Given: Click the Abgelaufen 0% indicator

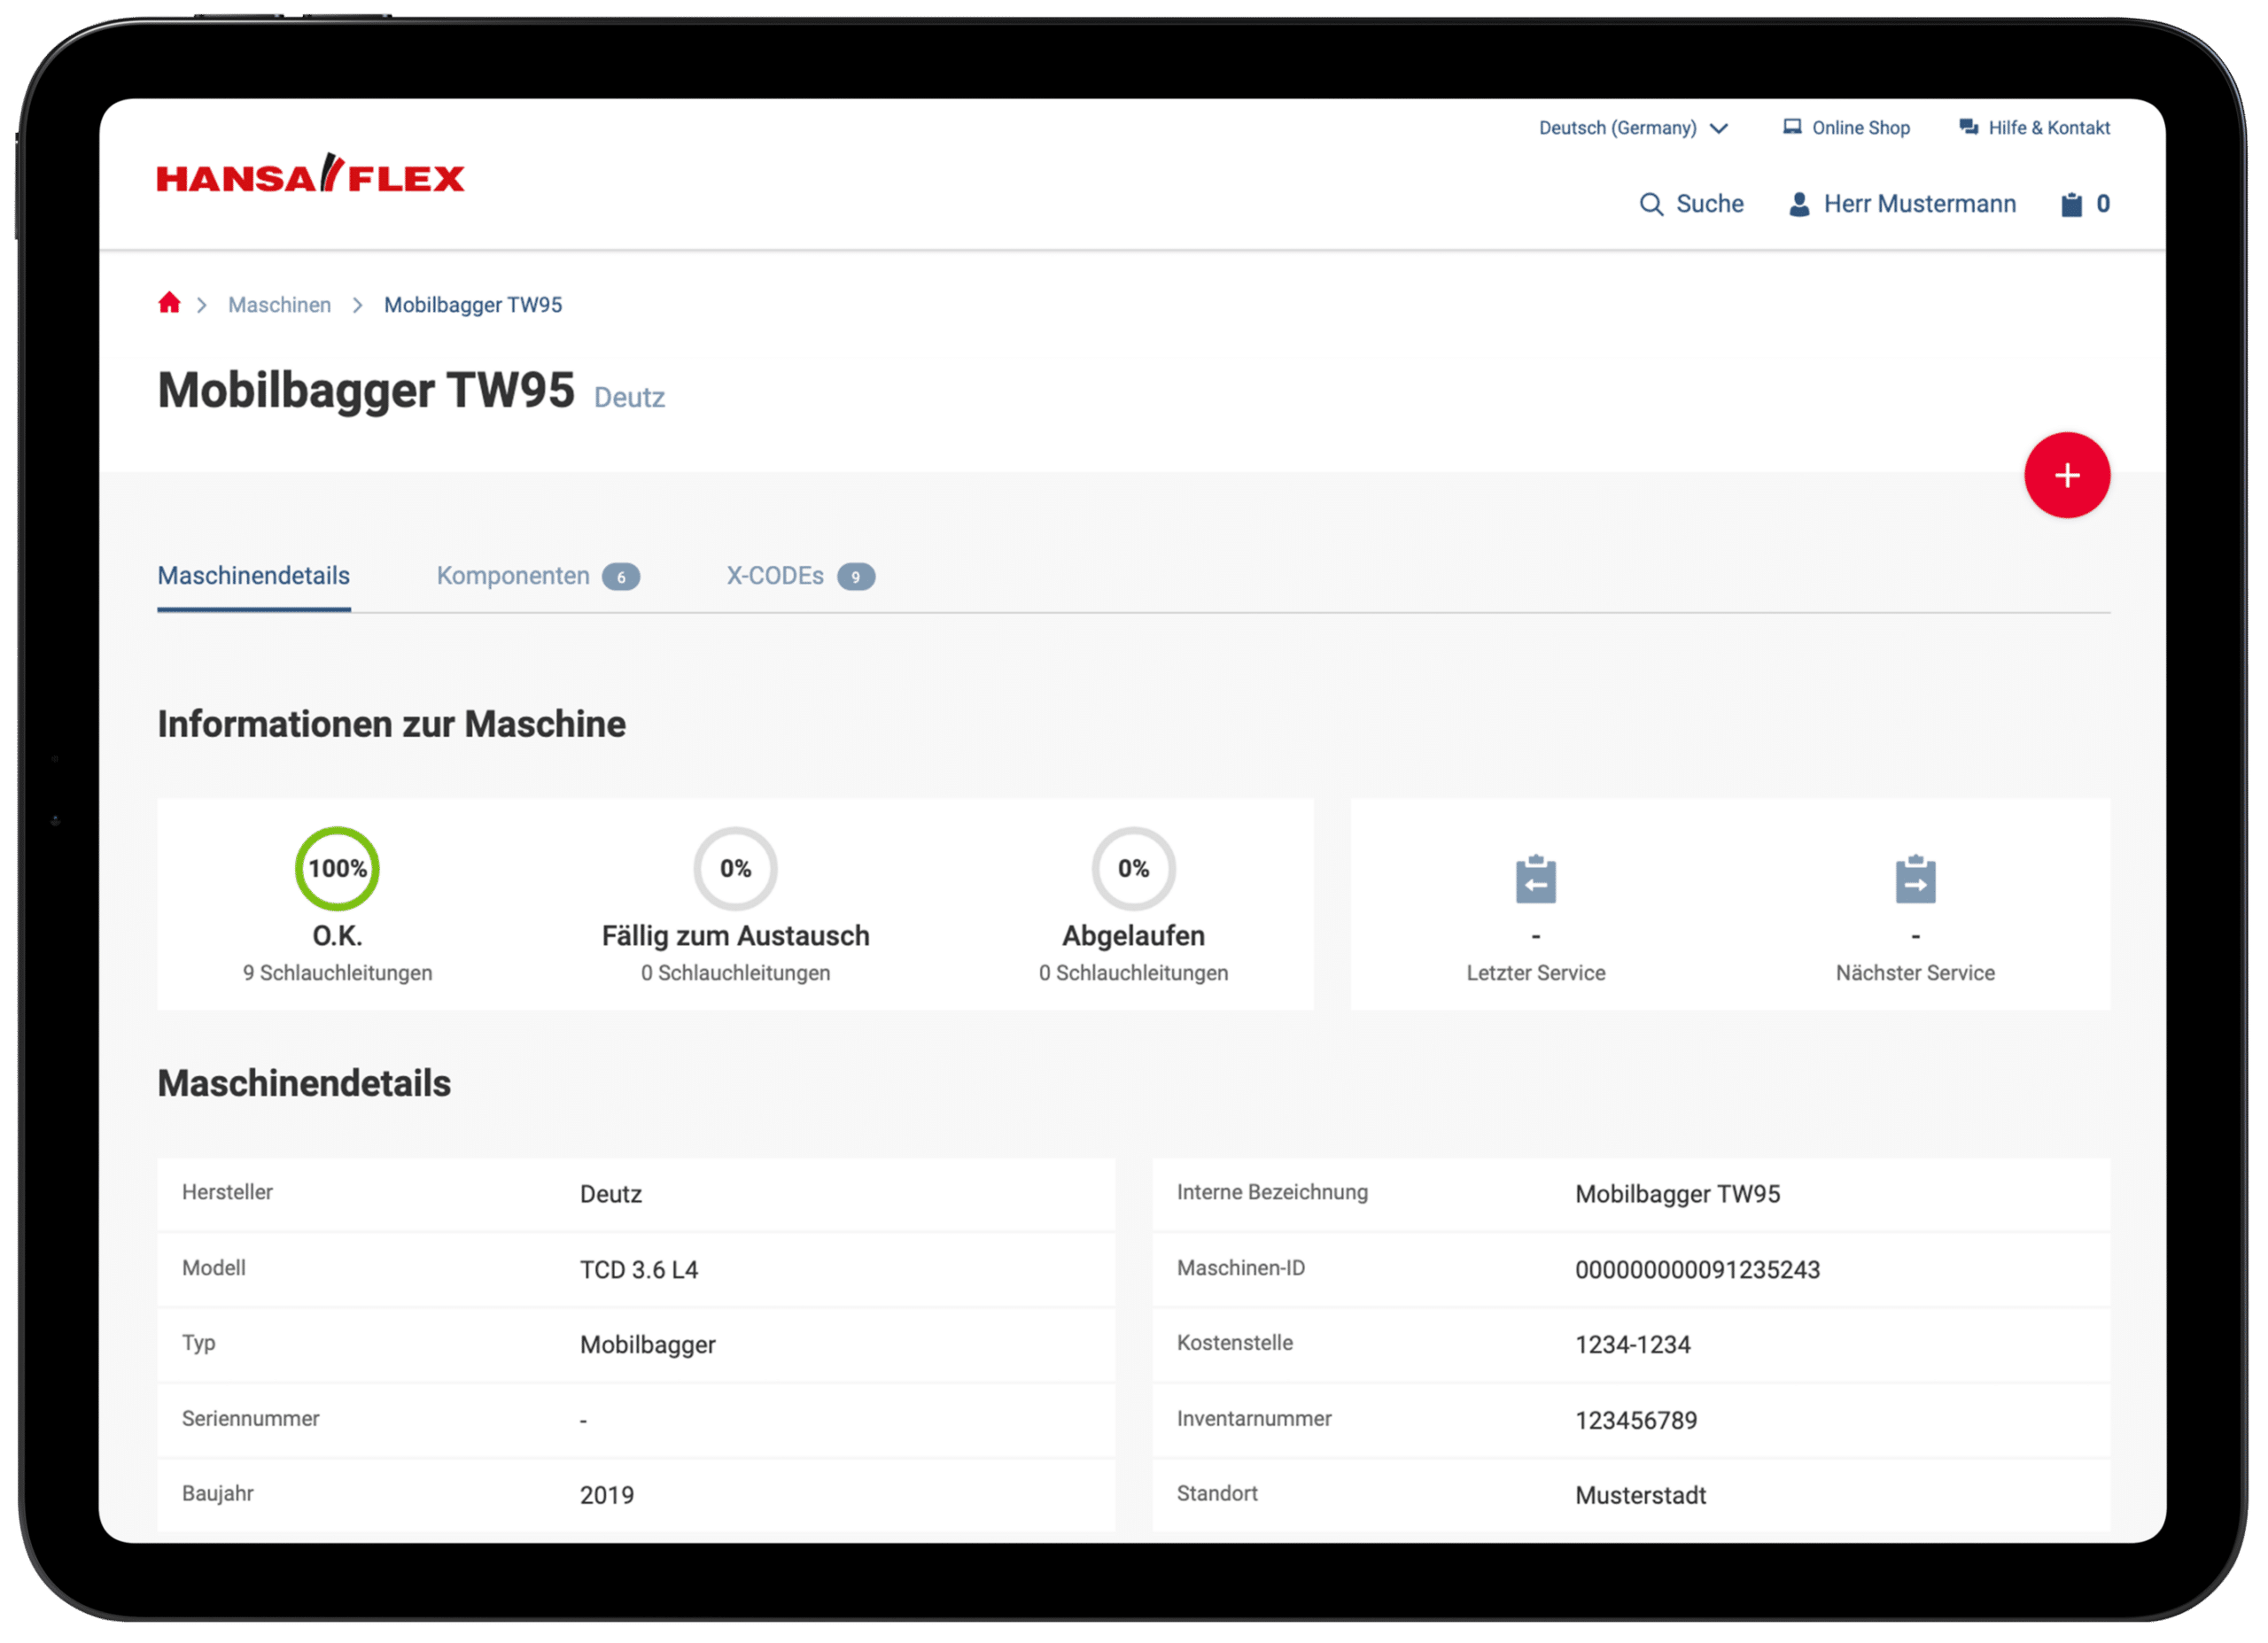Looking at the screenshot, I should click(1133, 868).
